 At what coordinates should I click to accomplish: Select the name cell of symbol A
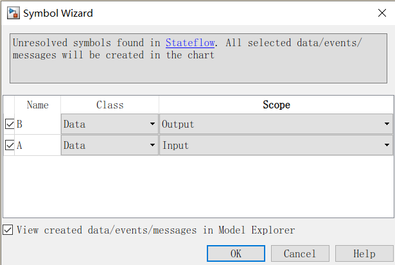39,146
